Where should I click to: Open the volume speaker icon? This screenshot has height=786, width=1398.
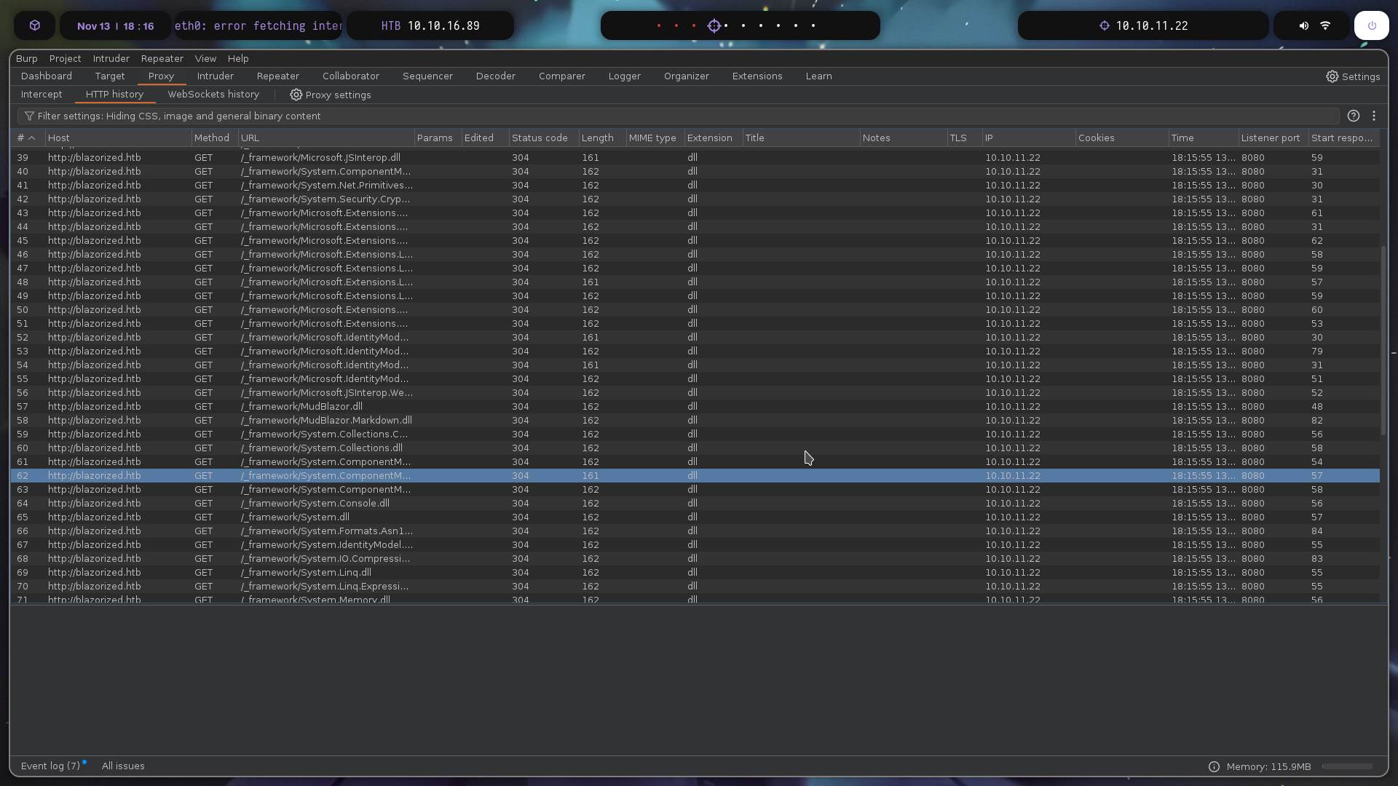pos(1303,25)
